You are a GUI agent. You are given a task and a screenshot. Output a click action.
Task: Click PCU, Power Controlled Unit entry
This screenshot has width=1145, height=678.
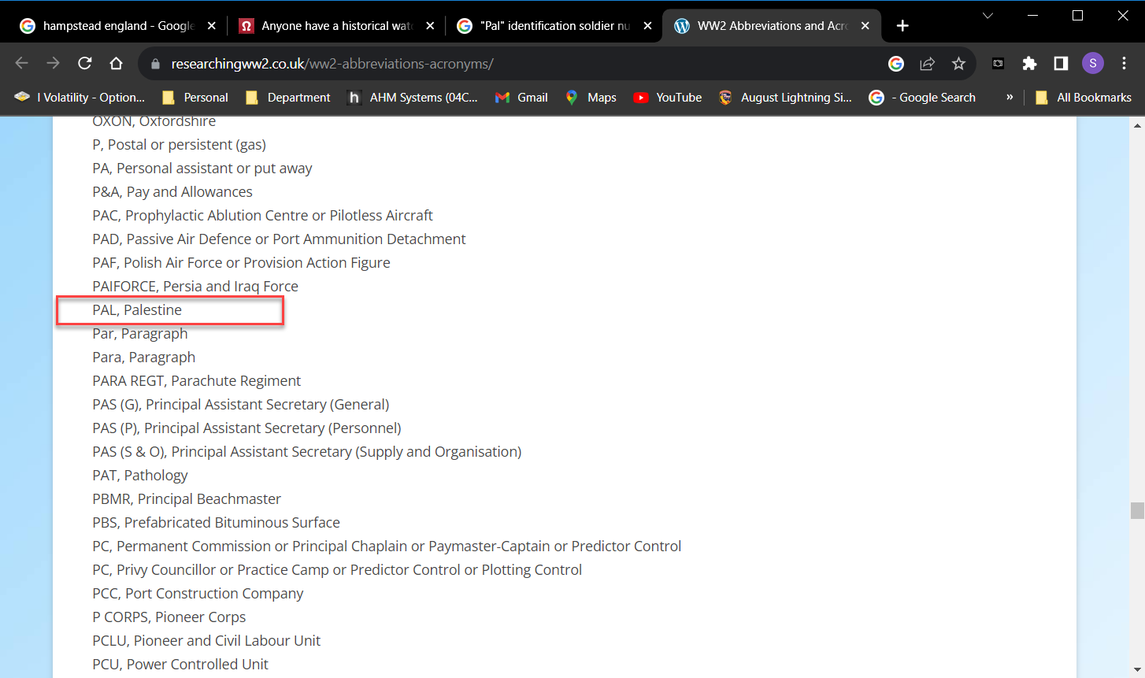[180, 665]
